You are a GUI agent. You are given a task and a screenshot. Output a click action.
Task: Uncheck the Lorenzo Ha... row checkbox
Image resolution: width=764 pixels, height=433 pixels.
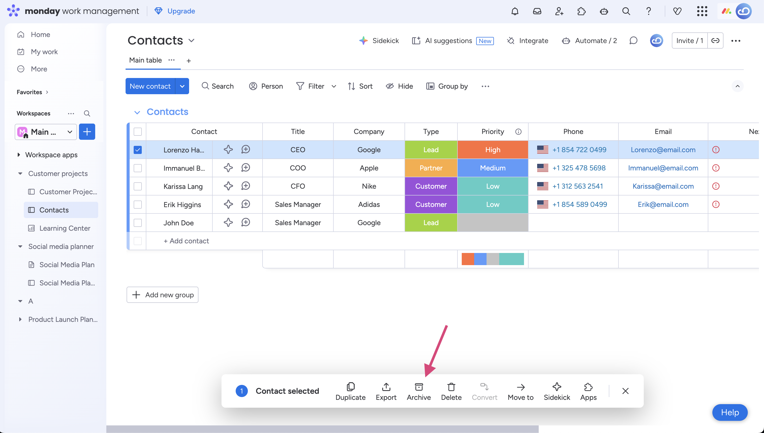pos(138,150)
